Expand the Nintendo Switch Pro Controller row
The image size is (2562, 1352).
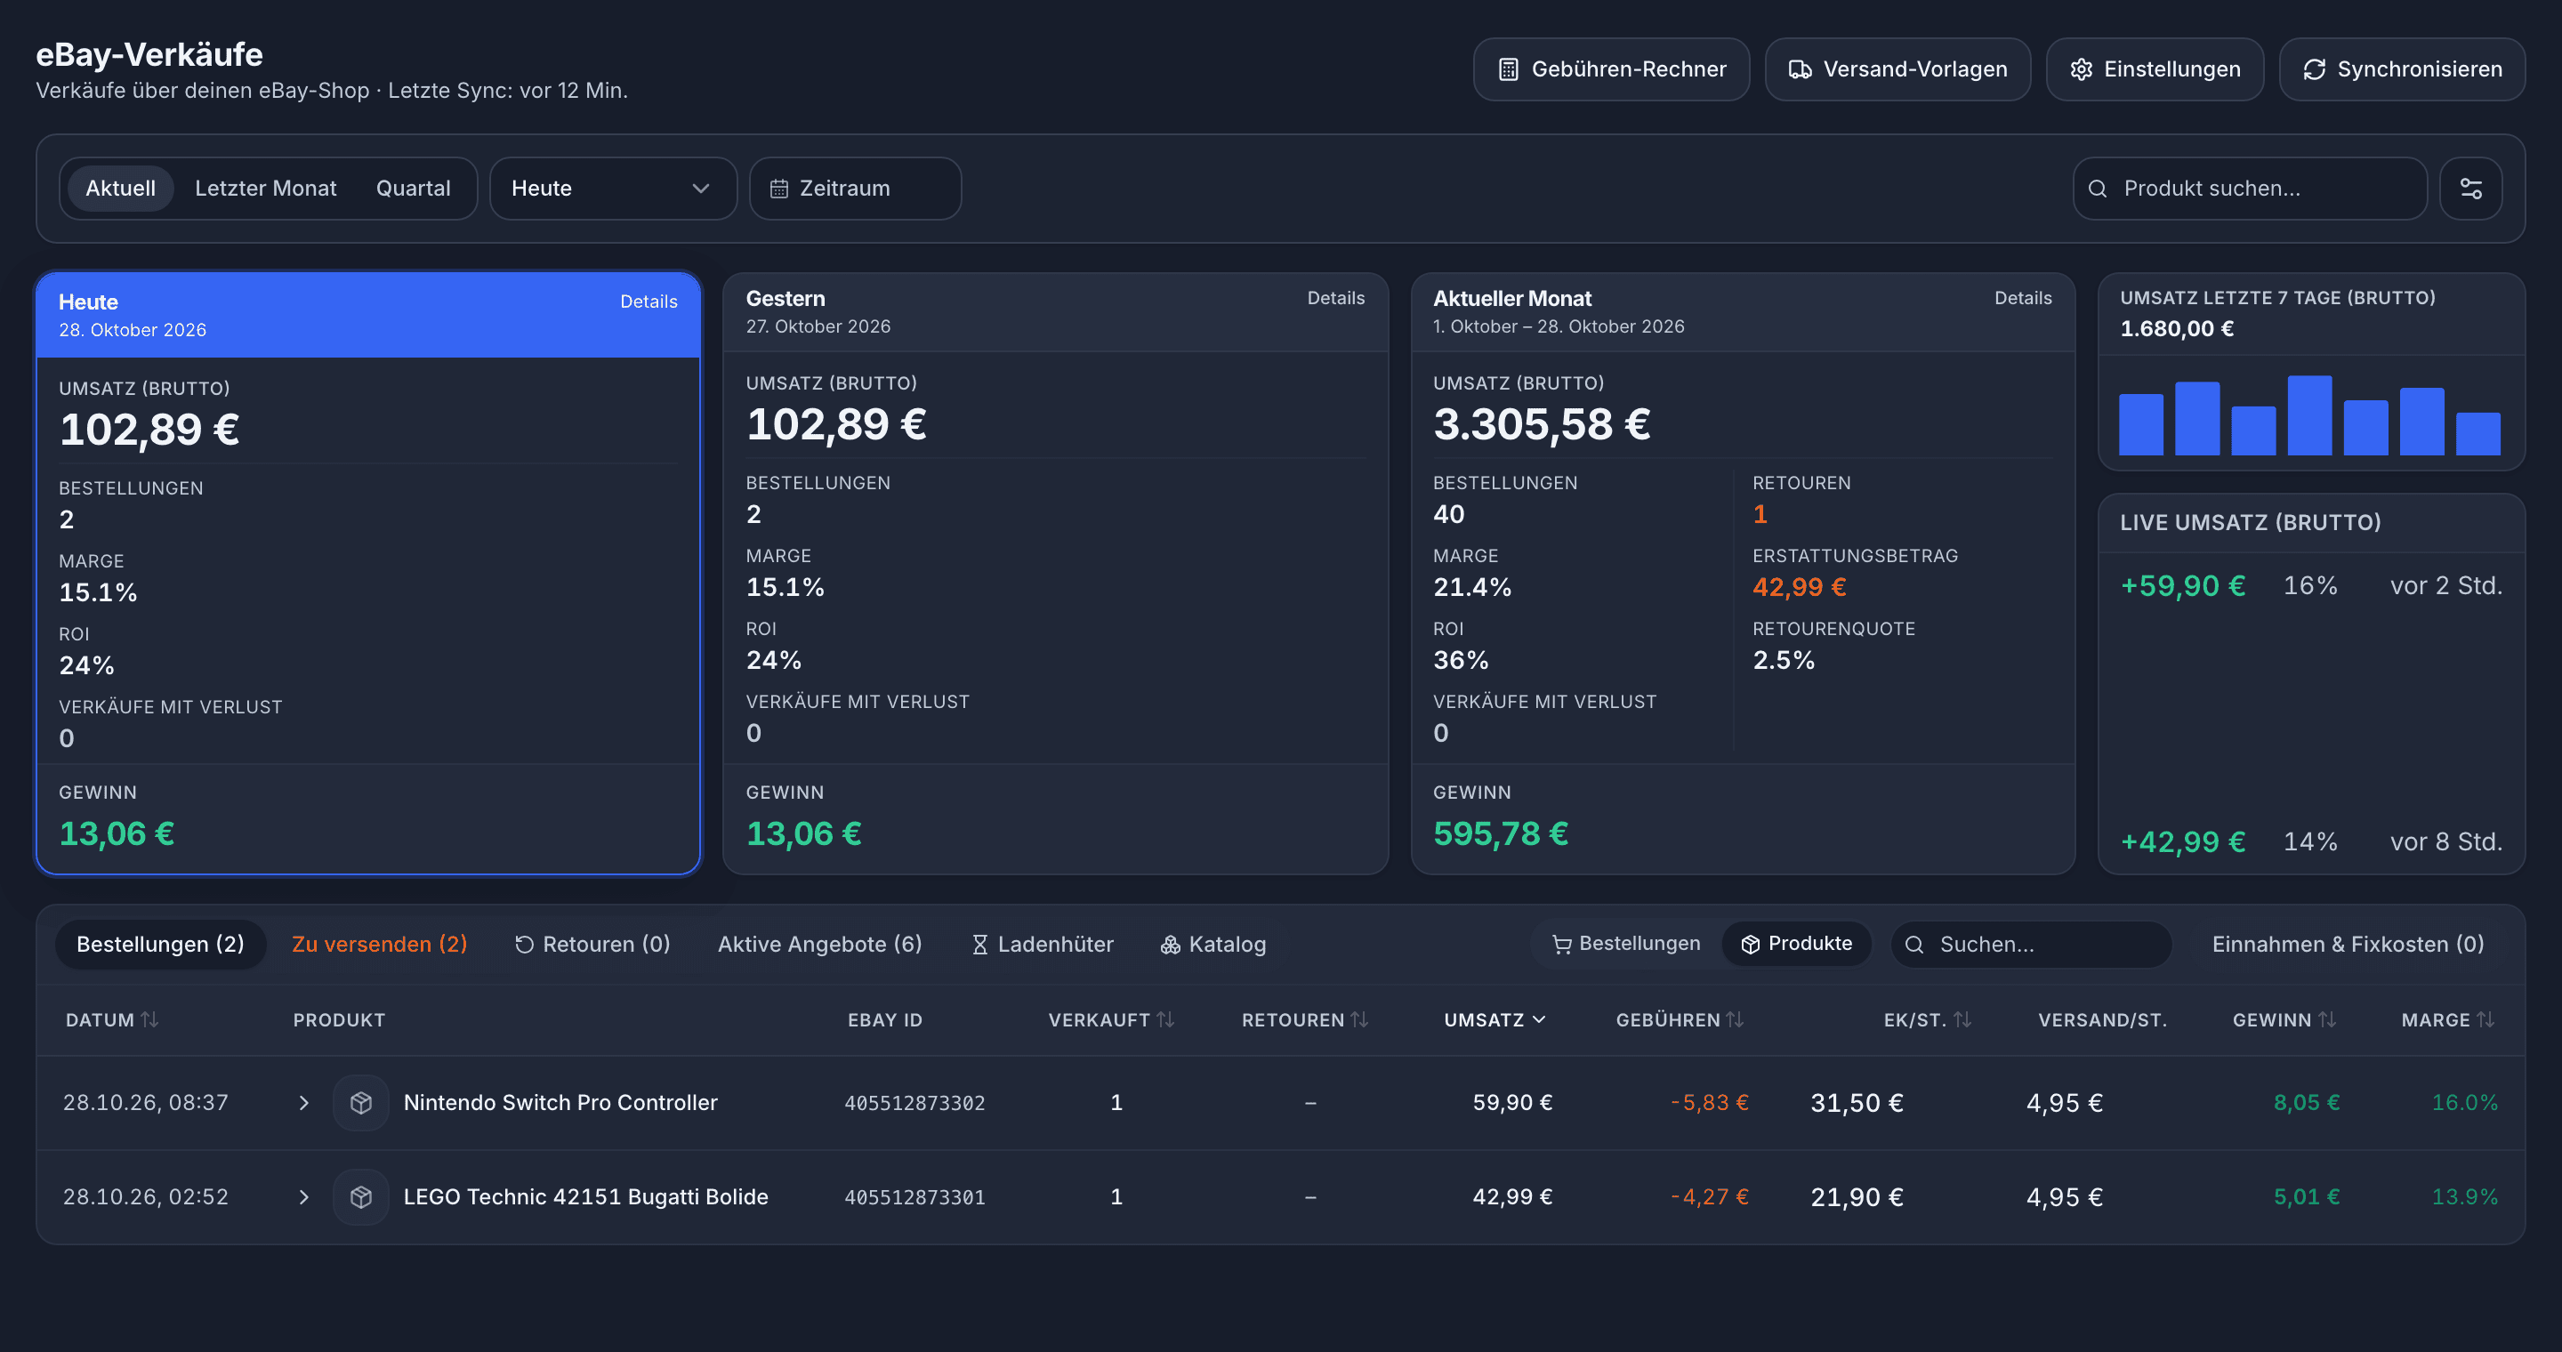pos(303,1102)
